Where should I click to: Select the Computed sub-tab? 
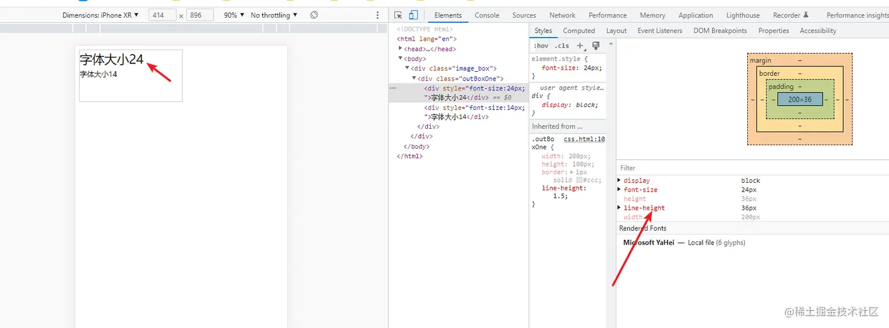click(579, 31)
